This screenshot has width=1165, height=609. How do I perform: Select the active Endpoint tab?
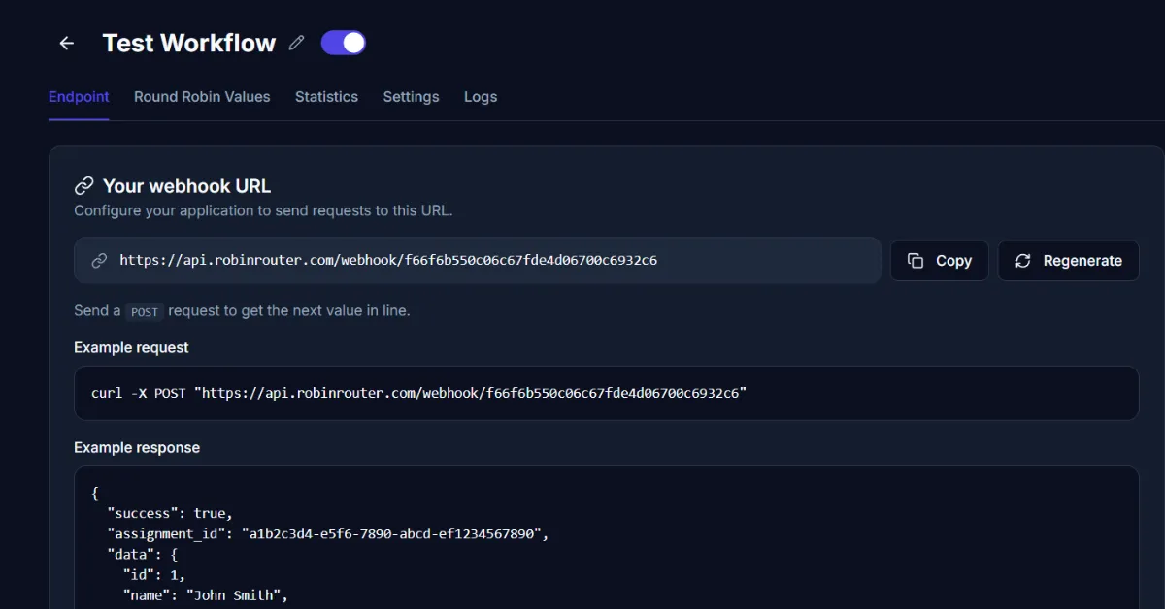click(79, 97)
